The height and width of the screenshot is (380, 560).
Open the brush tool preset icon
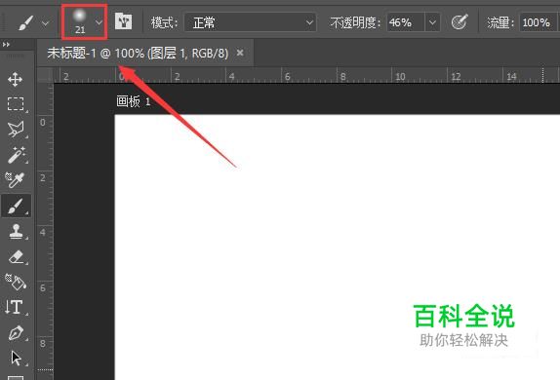pyautogui.click(x=25, y=23)
